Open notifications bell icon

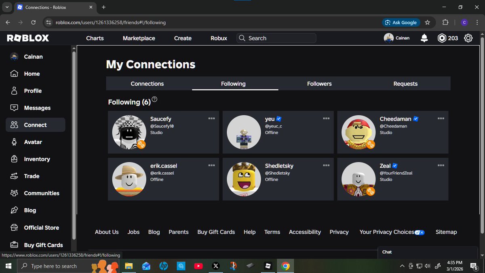(424, 38)
